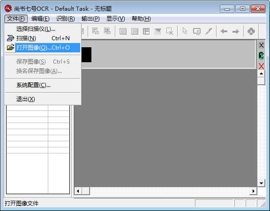
Task: Click the vertical scrollbar down arrow
Action: tap(261, 183)
